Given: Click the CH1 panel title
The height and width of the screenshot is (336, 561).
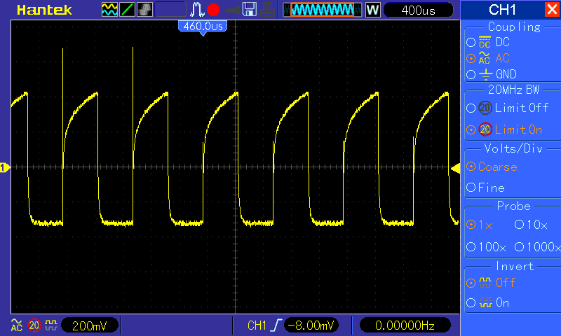Looking at the screenshot, I should point(502,10).
